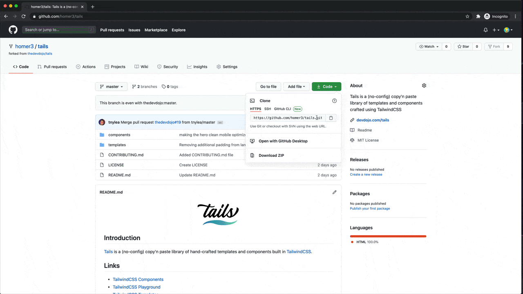Star the repository
The height and width of the screenshot is (294, 523).
463,47
